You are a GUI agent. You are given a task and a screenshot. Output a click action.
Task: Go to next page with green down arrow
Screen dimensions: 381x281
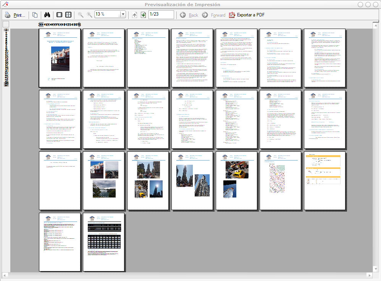tap(143, 15)
